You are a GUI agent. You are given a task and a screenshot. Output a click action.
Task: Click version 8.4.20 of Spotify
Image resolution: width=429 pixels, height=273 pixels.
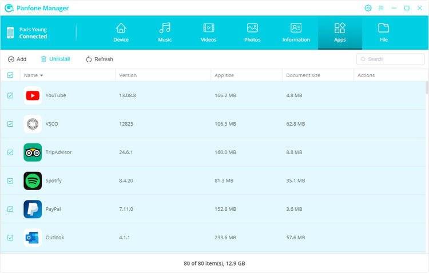point(126,180)
